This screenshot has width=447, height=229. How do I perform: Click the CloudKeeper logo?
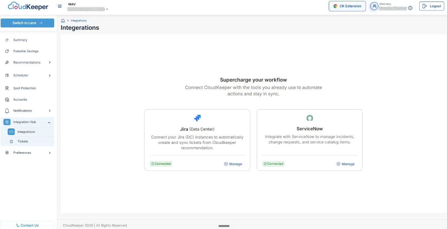(28, 6)
